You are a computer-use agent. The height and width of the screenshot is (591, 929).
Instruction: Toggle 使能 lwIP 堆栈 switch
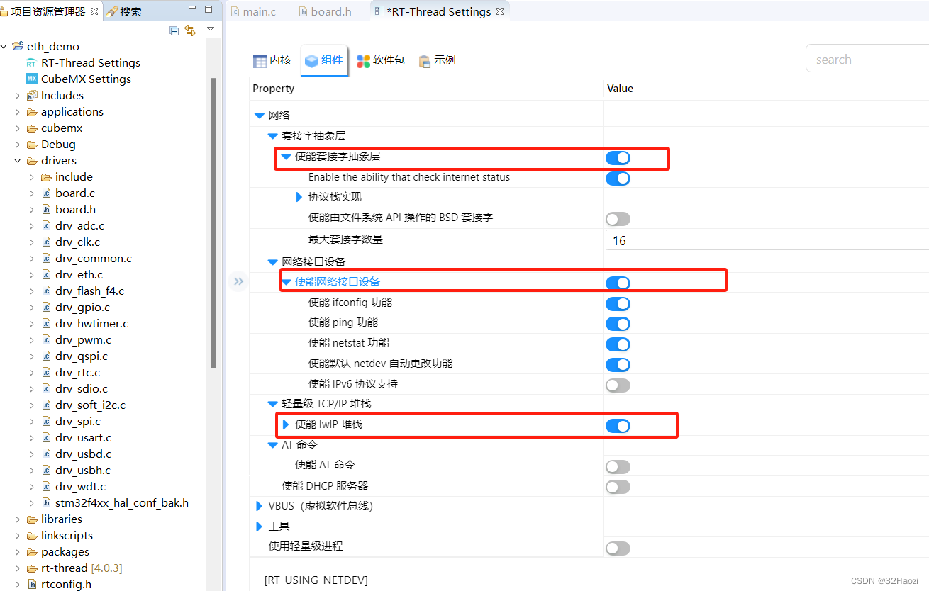tap(618, 426)
